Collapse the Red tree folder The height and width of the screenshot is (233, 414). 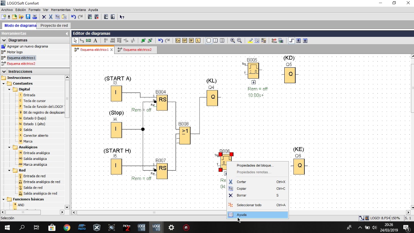pos(9,170)
